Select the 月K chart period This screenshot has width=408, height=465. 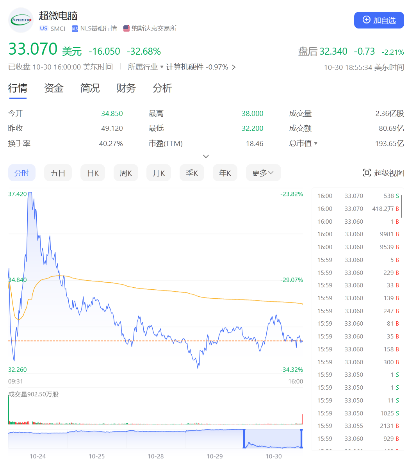click(159, 173)
